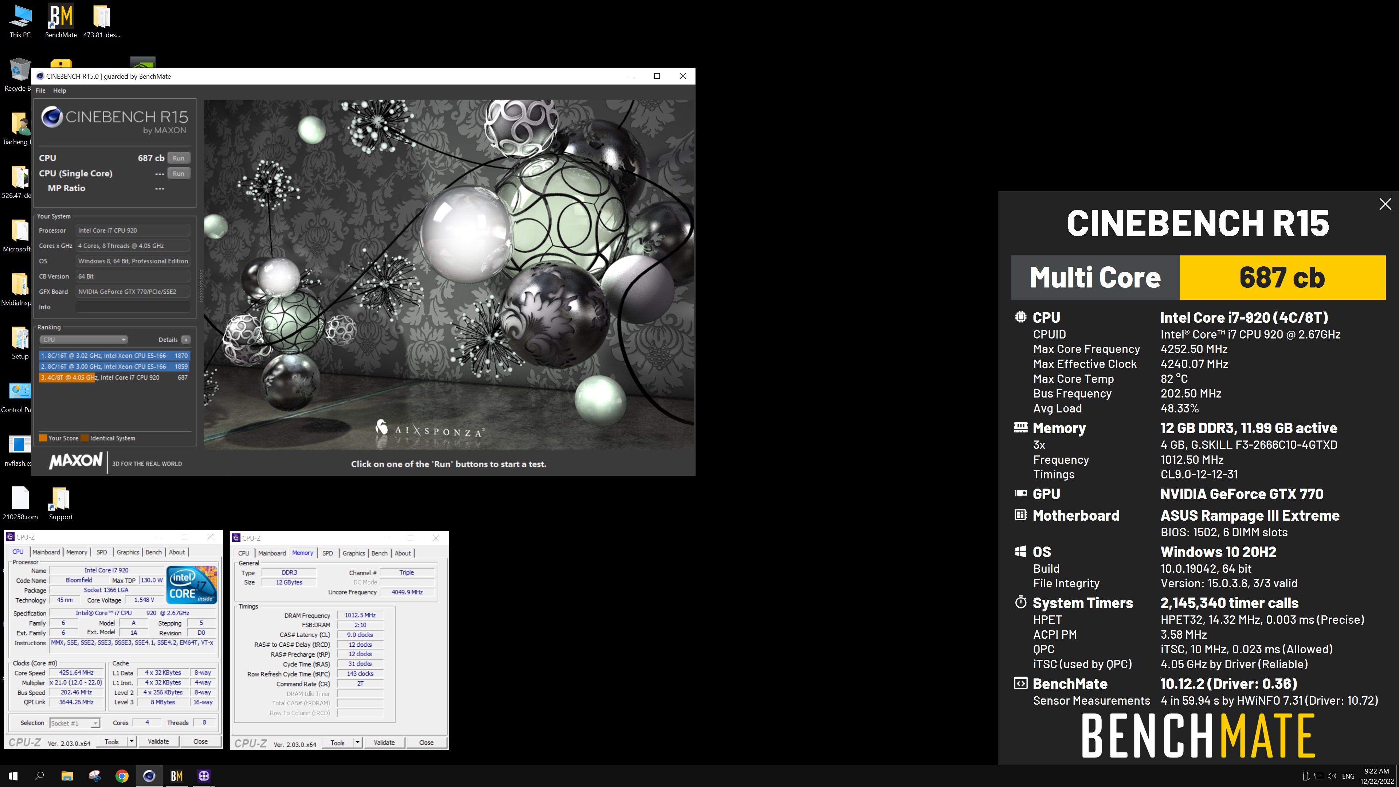Open the volume control in the system tray
The image size is (1399, 787).
[1332, 776]
